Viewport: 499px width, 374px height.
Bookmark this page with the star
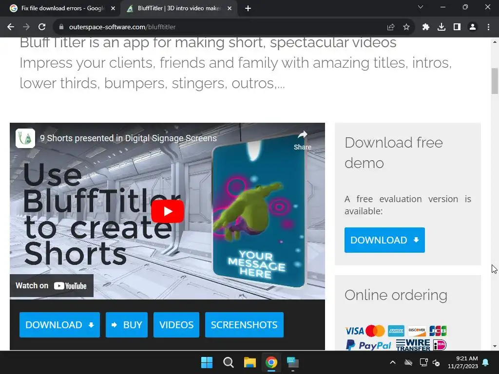(x=406, y=27)
